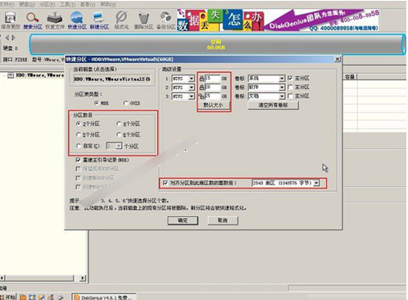This screenshot has width=408, height=300.
Task: Open file system dropdown for partition 2
Action: pyautogui.click(x=192, y=88)
